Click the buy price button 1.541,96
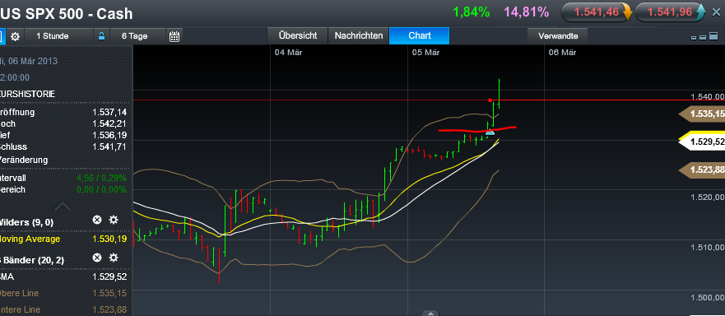The height and width of the screenshot is (316, 725). pos(672,12)
